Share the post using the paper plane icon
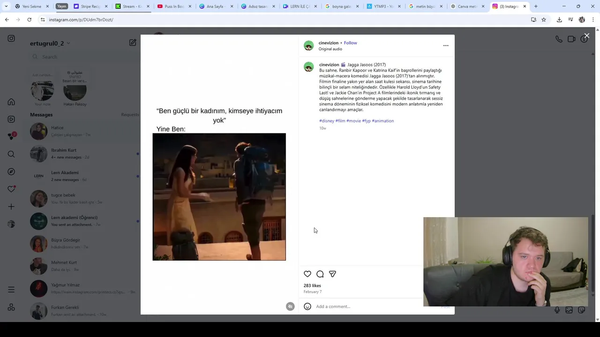Viewport: 600px width, 337px height. pos(332,274)
